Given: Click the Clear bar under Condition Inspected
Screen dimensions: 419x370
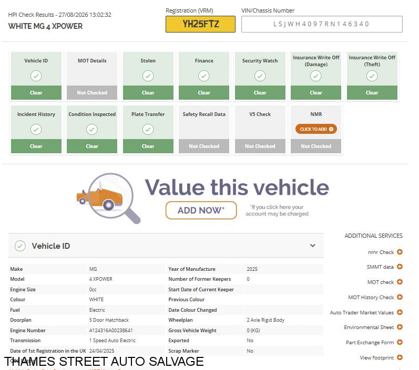Looking at the screenshot, I should click(x=92, y=146).
